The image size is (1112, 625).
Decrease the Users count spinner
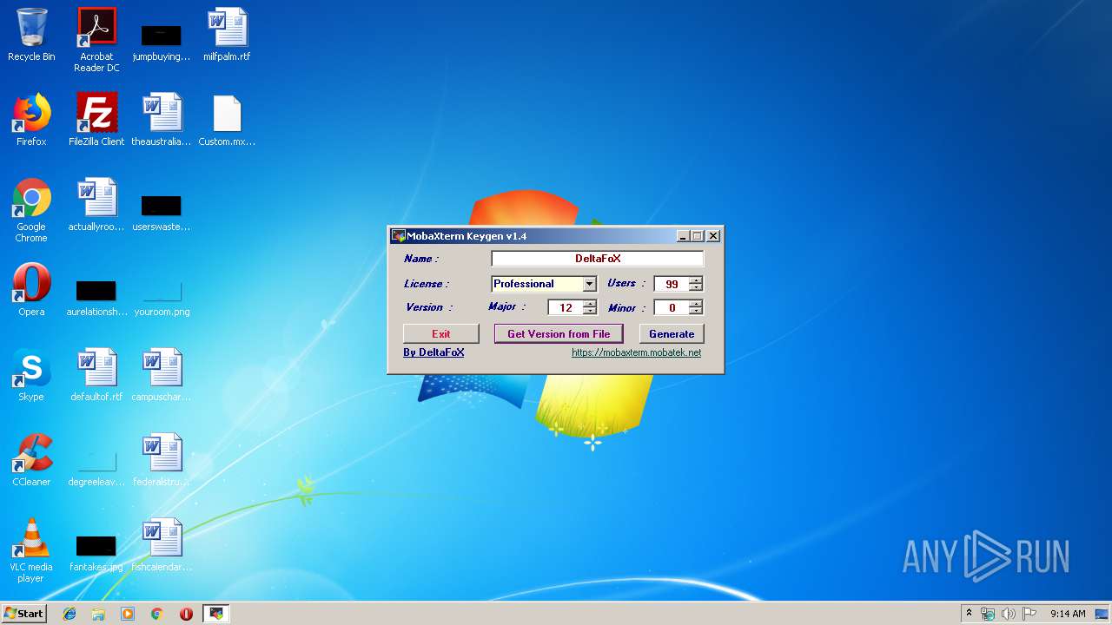[x=696, y=287]
